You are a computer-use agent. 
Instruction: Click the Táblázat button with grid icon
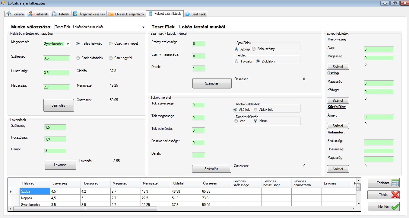383,183
